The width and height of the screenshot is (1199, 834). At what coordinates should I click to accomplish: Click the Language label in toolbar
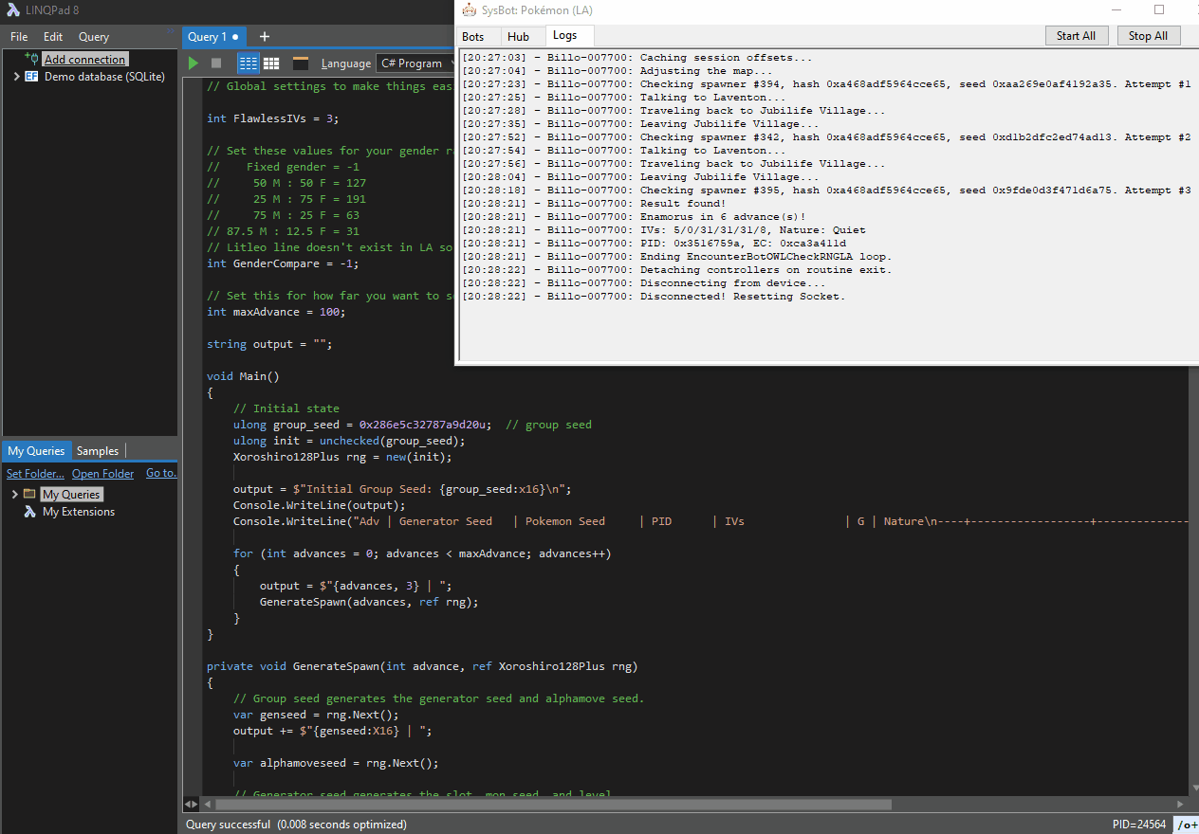346,63
